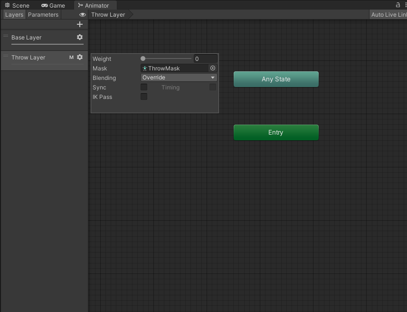407x312 pixels.
Task: Open the Base Layer settings gear
Action: [x=80, y=37]
